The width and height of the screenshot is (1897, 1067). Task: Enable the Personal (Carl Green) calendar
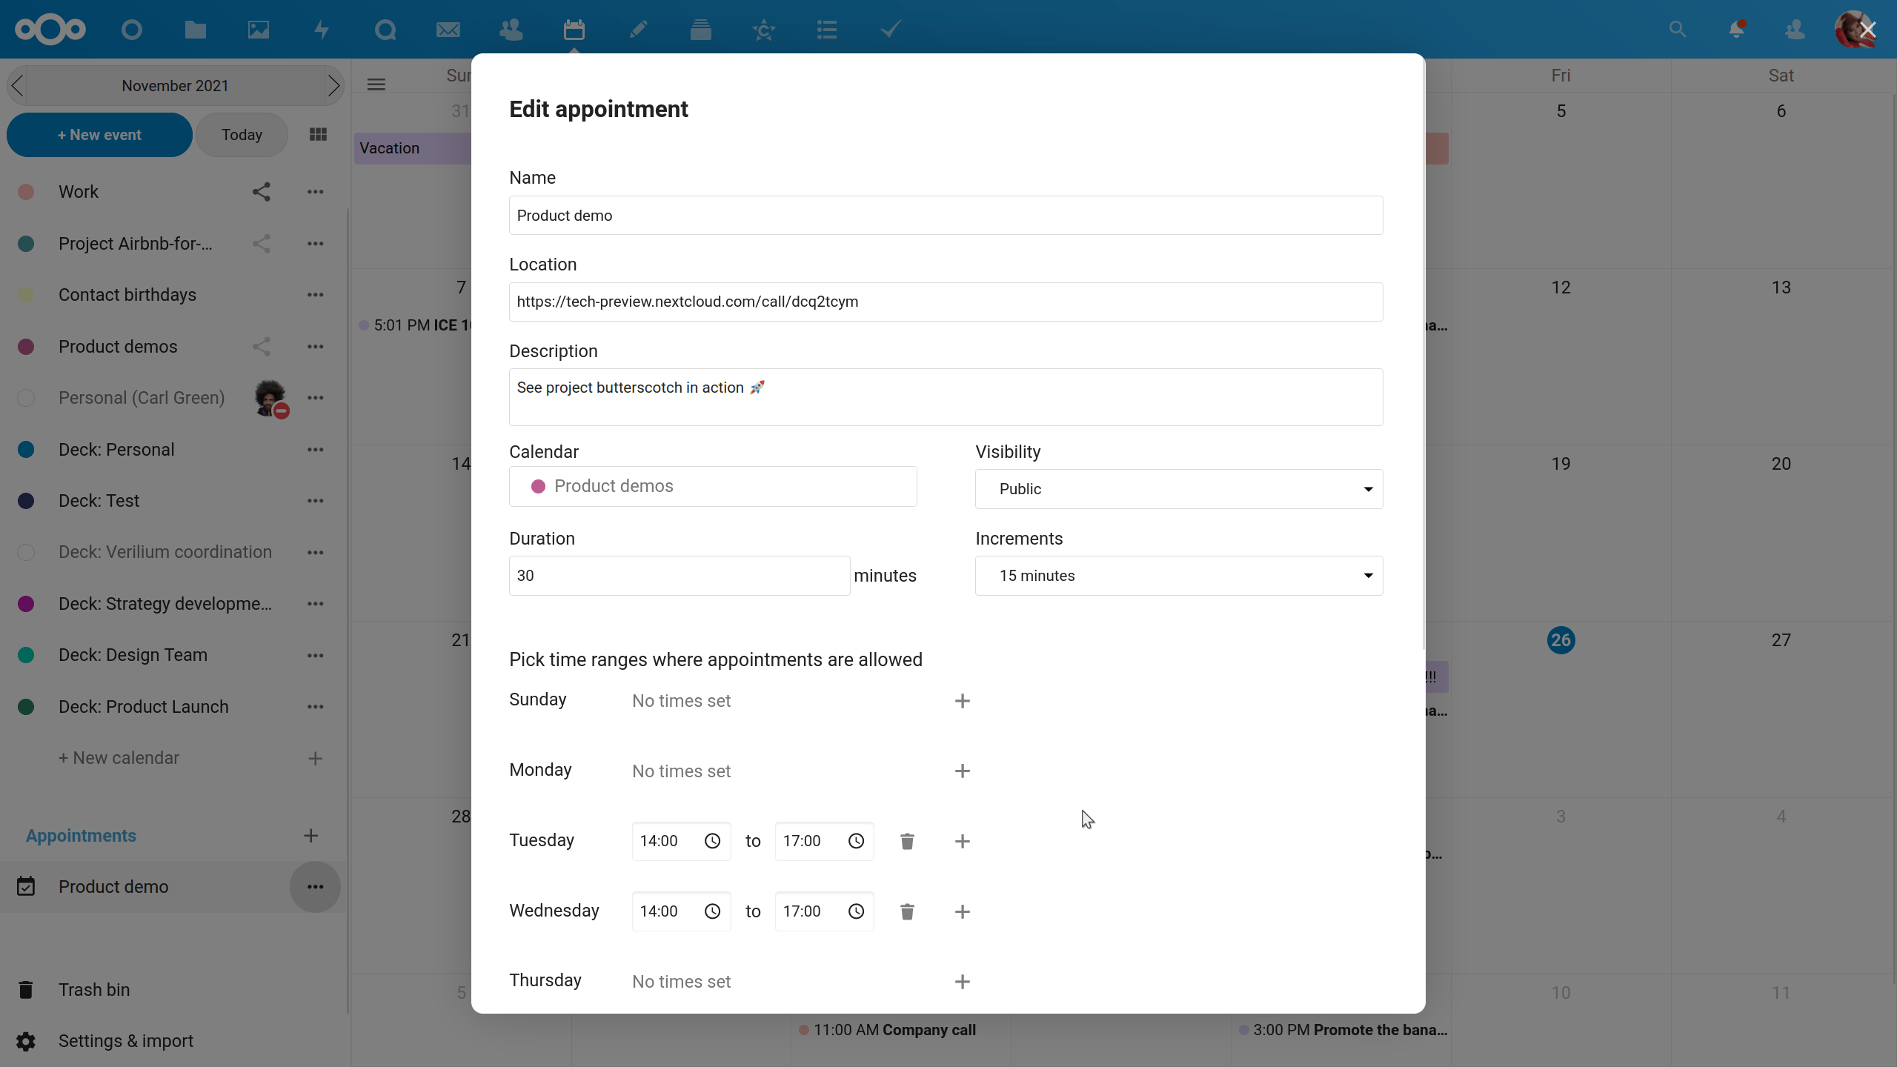pos(26,398)
